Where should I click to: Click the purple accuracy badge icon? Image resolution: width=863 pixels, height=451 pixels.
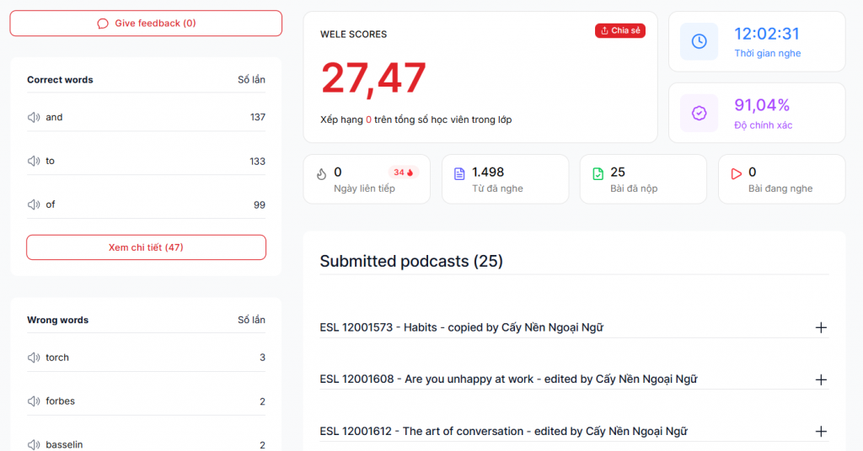click(x=699, y=113)
